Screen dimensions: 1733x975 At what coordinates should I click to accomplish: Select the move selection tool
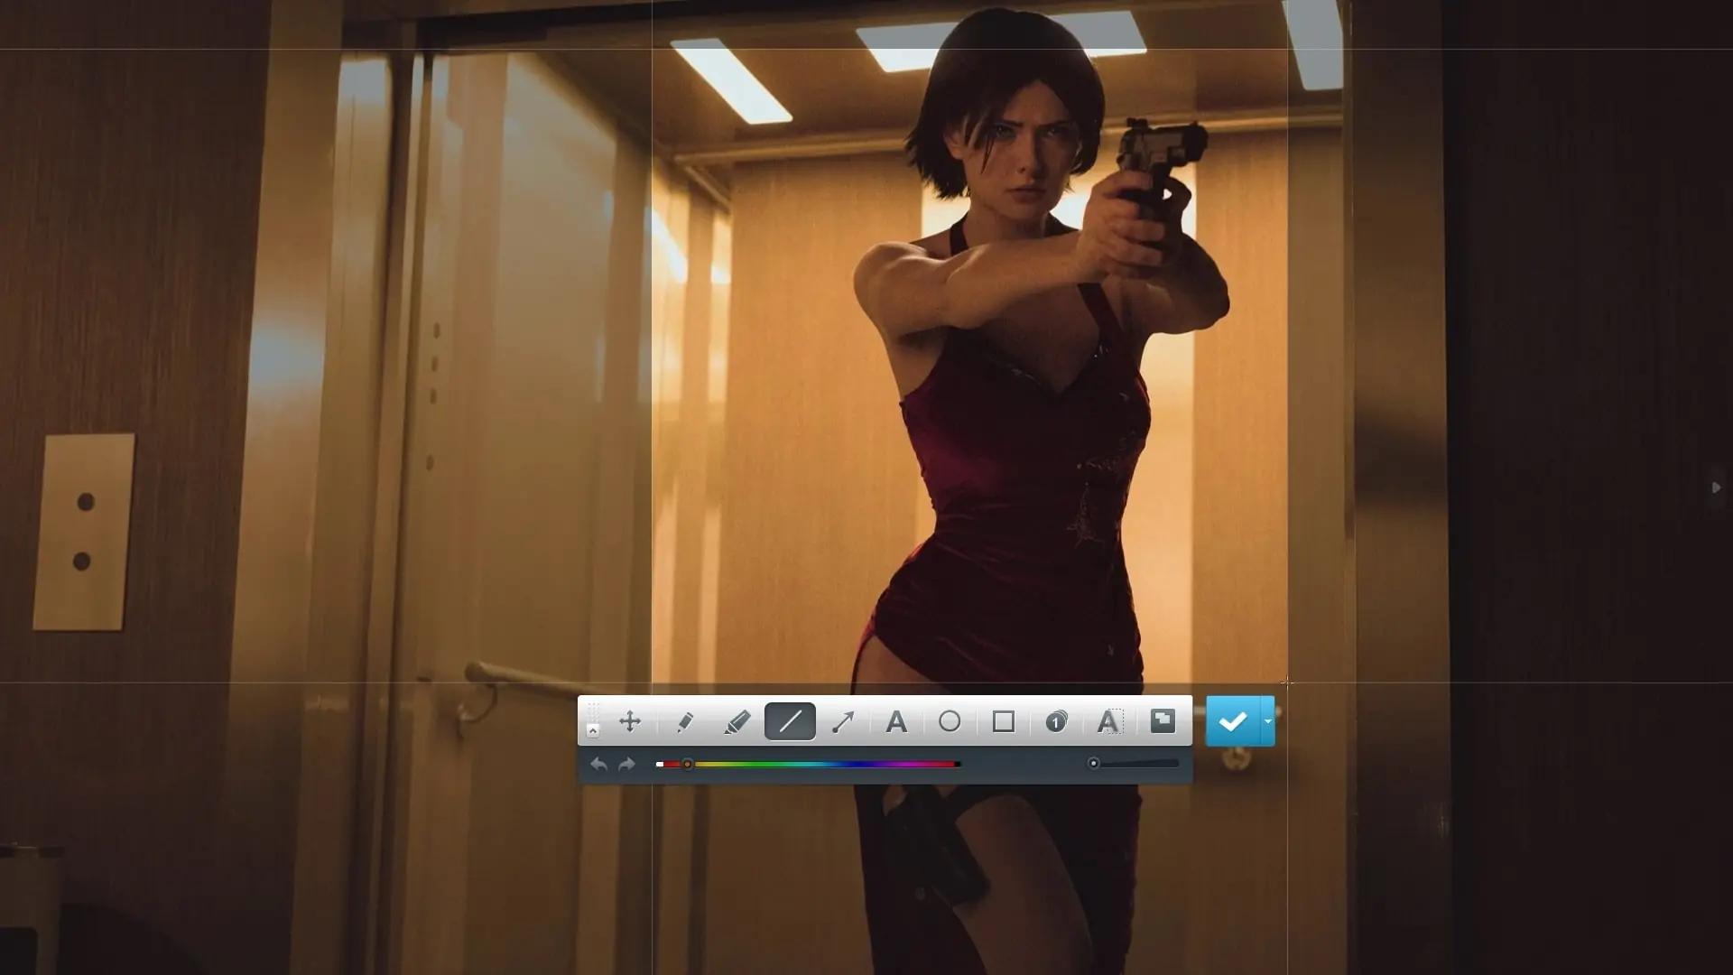tap(630, 721)
